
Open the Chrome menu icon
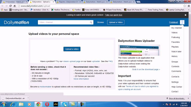[x=189, y=6]
